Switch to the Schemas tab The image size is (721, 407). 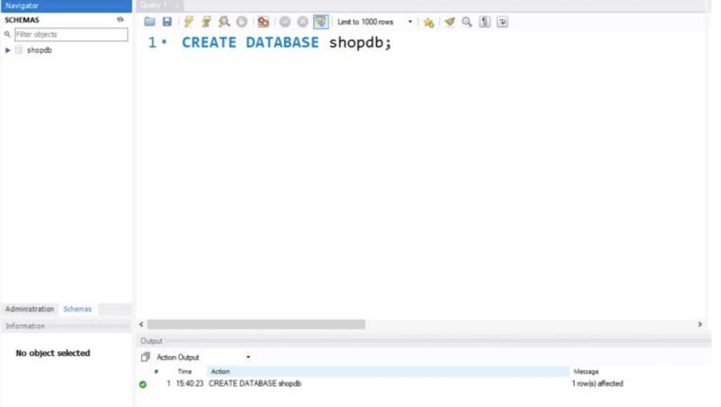[x=77, y=309]
